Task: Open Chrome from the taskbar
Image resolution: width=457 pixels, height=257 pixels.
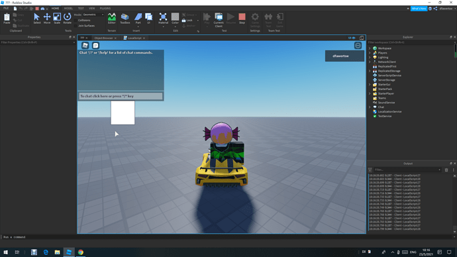Action: (x=81, y=252)
